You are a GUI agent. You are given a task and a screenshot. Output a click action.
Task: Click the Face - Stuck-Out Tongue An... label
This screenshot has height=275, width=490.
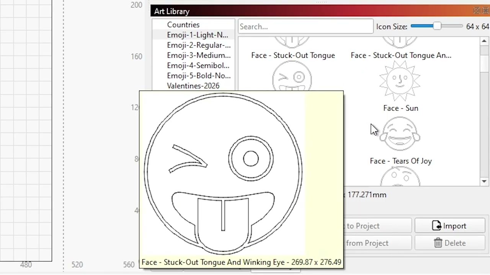pos(401,55)
